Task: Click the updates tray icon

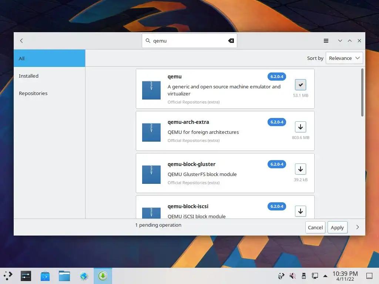Action: click(281, 276)
